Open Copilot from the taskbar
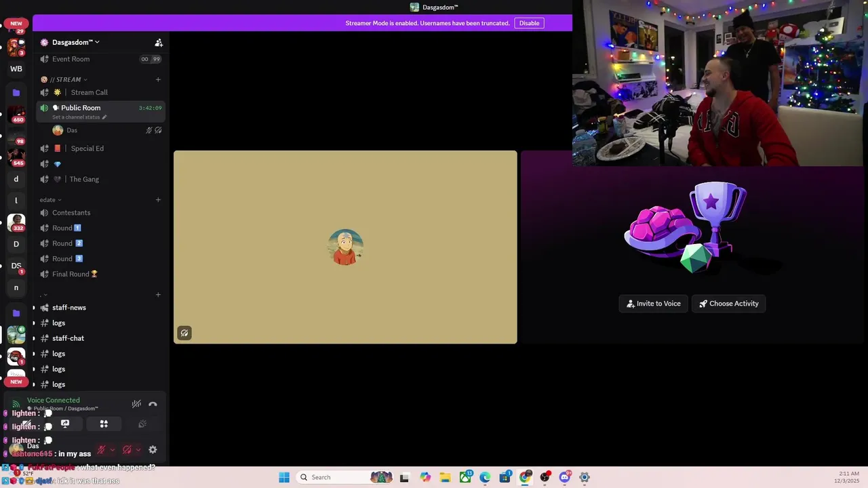Screen dimensions: 868x488 coord(425,477)
